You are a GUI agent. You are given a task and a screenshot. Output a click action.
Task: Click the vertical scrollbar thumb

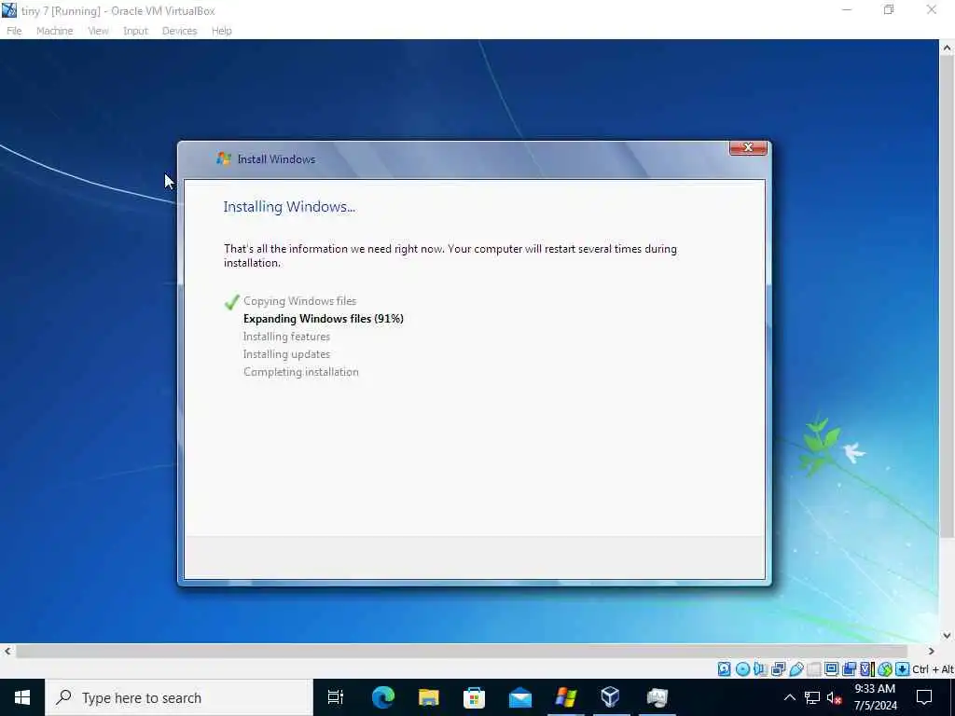948,297
